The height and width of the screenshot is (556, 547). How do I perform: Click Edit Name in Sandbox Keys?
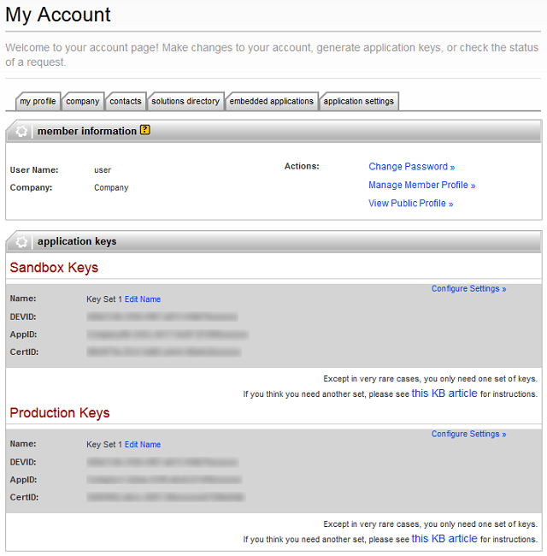coord(143,299)
